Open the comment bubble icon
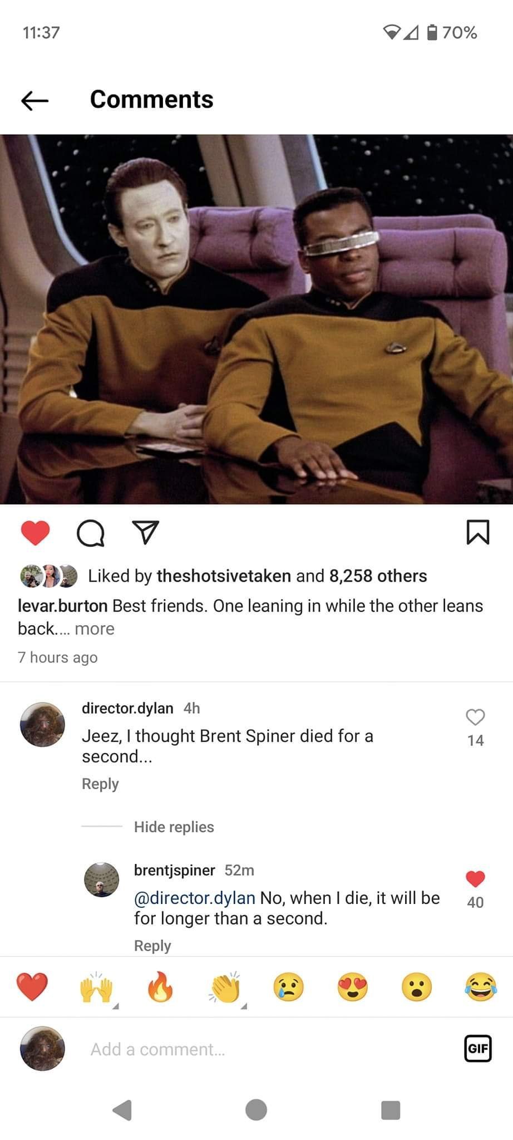Image resolution: width=513 pixels, height=1140 pixels. pyautogui.click(x=90, y=533)
